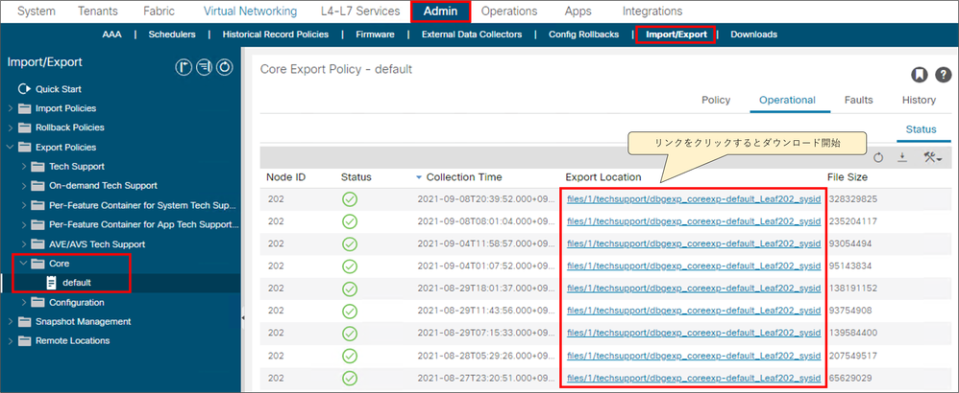Switch to the Policy tab
The image size is (959, 393).
pyautogui.click(x=716, y=100)
